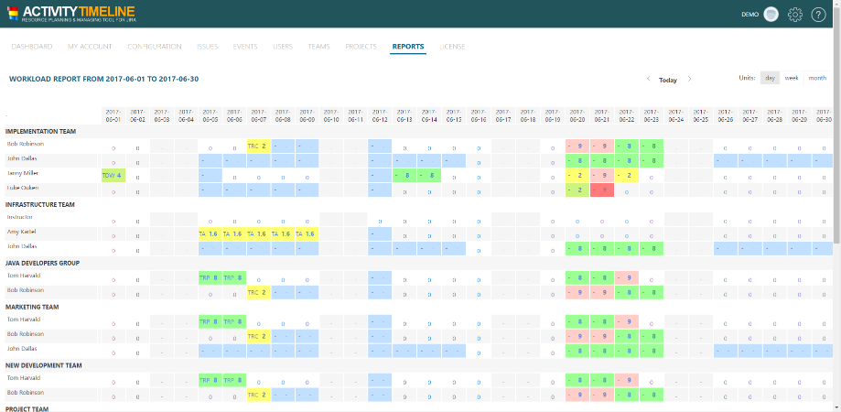Open the Dashboard tab
The width and height of the screenshot is (841, 412).
pyautogui.click(x=31, y=46)
